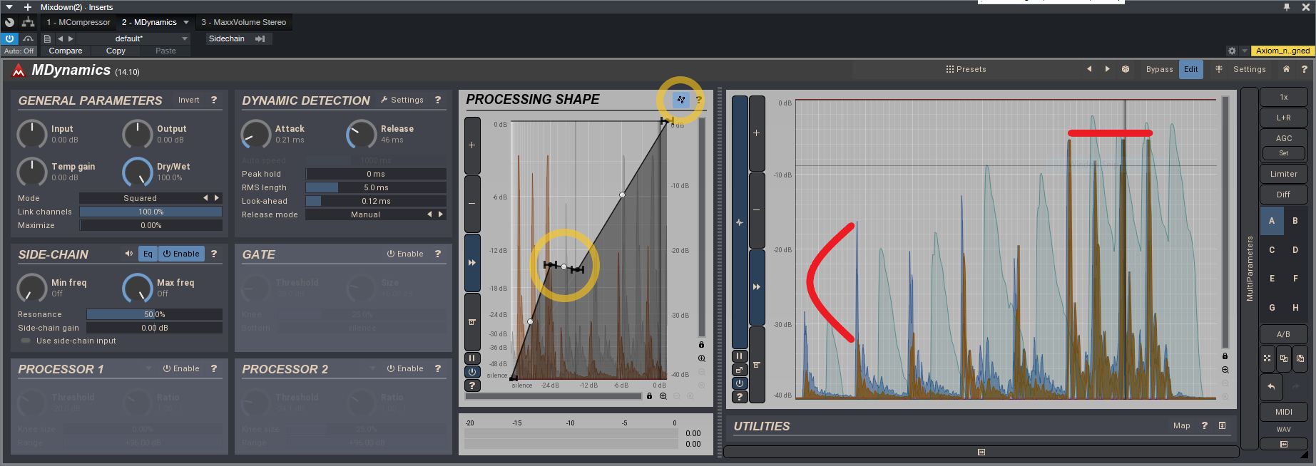The height and width of the screenshot is (466, 1316).
Task: Select the 2 - MDynamics insert tab
Action: [x=149, y=22]
